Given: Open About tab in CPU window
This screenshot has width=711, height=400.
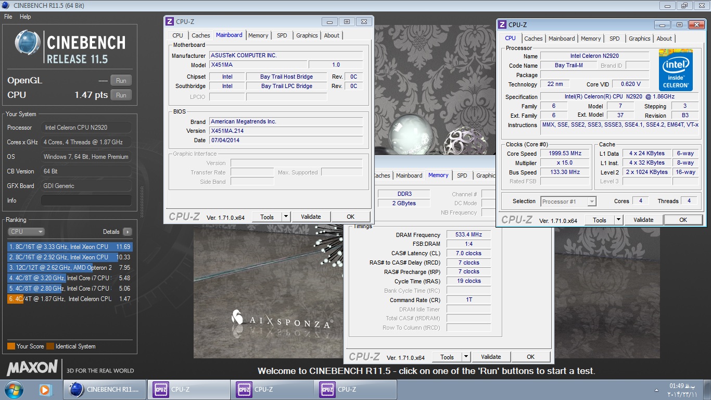Looking at the screenshot, I should point(664,39).
